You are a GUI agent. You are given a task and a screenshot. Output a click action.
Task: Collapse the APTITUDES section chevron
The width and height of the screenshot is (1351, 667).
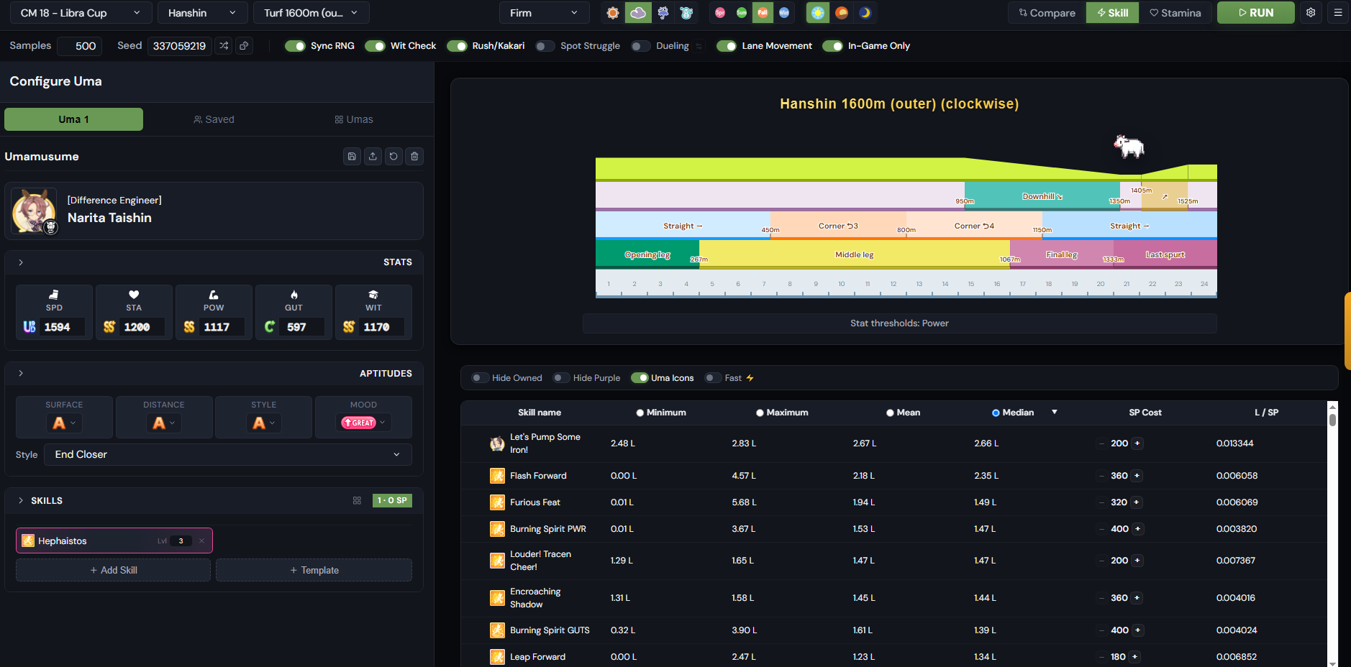[x=21, y=373]
